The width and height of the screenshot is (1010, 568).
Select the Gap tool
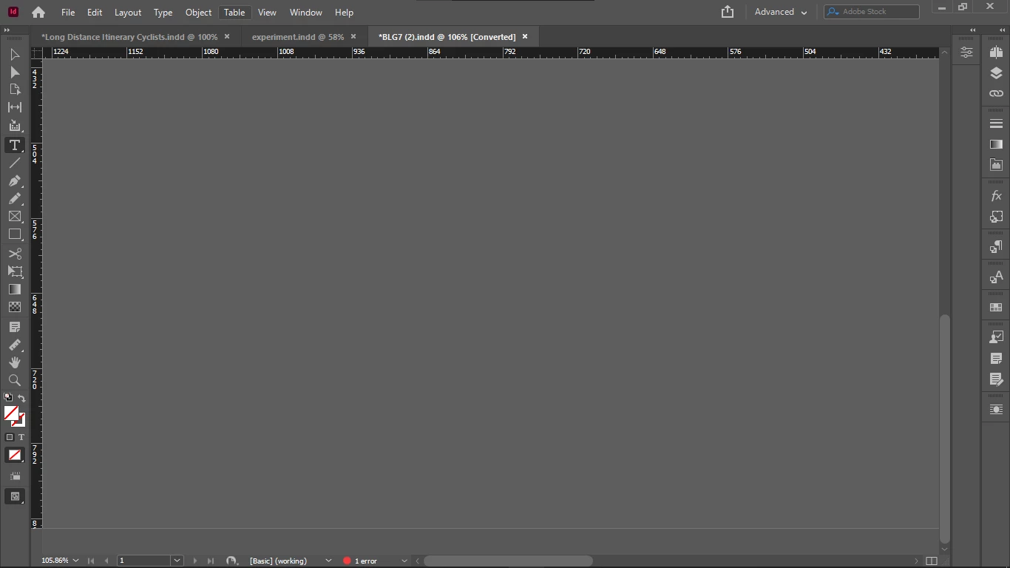point(14,107)
